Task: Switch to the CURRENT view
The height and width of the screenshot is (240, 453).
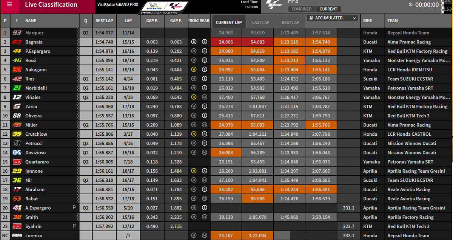Action: (328, 9)
